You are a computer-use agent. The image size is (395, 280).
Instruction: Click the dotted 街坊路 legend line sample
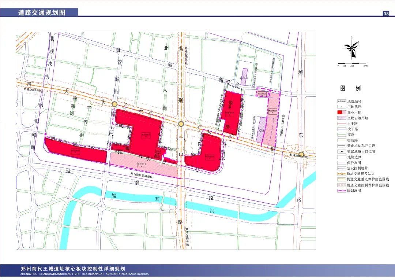342,140
